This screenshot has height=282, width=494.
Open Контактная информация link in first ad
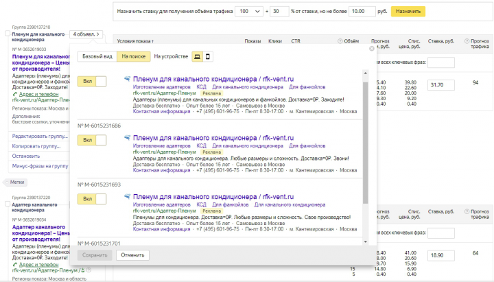[162, 112]
